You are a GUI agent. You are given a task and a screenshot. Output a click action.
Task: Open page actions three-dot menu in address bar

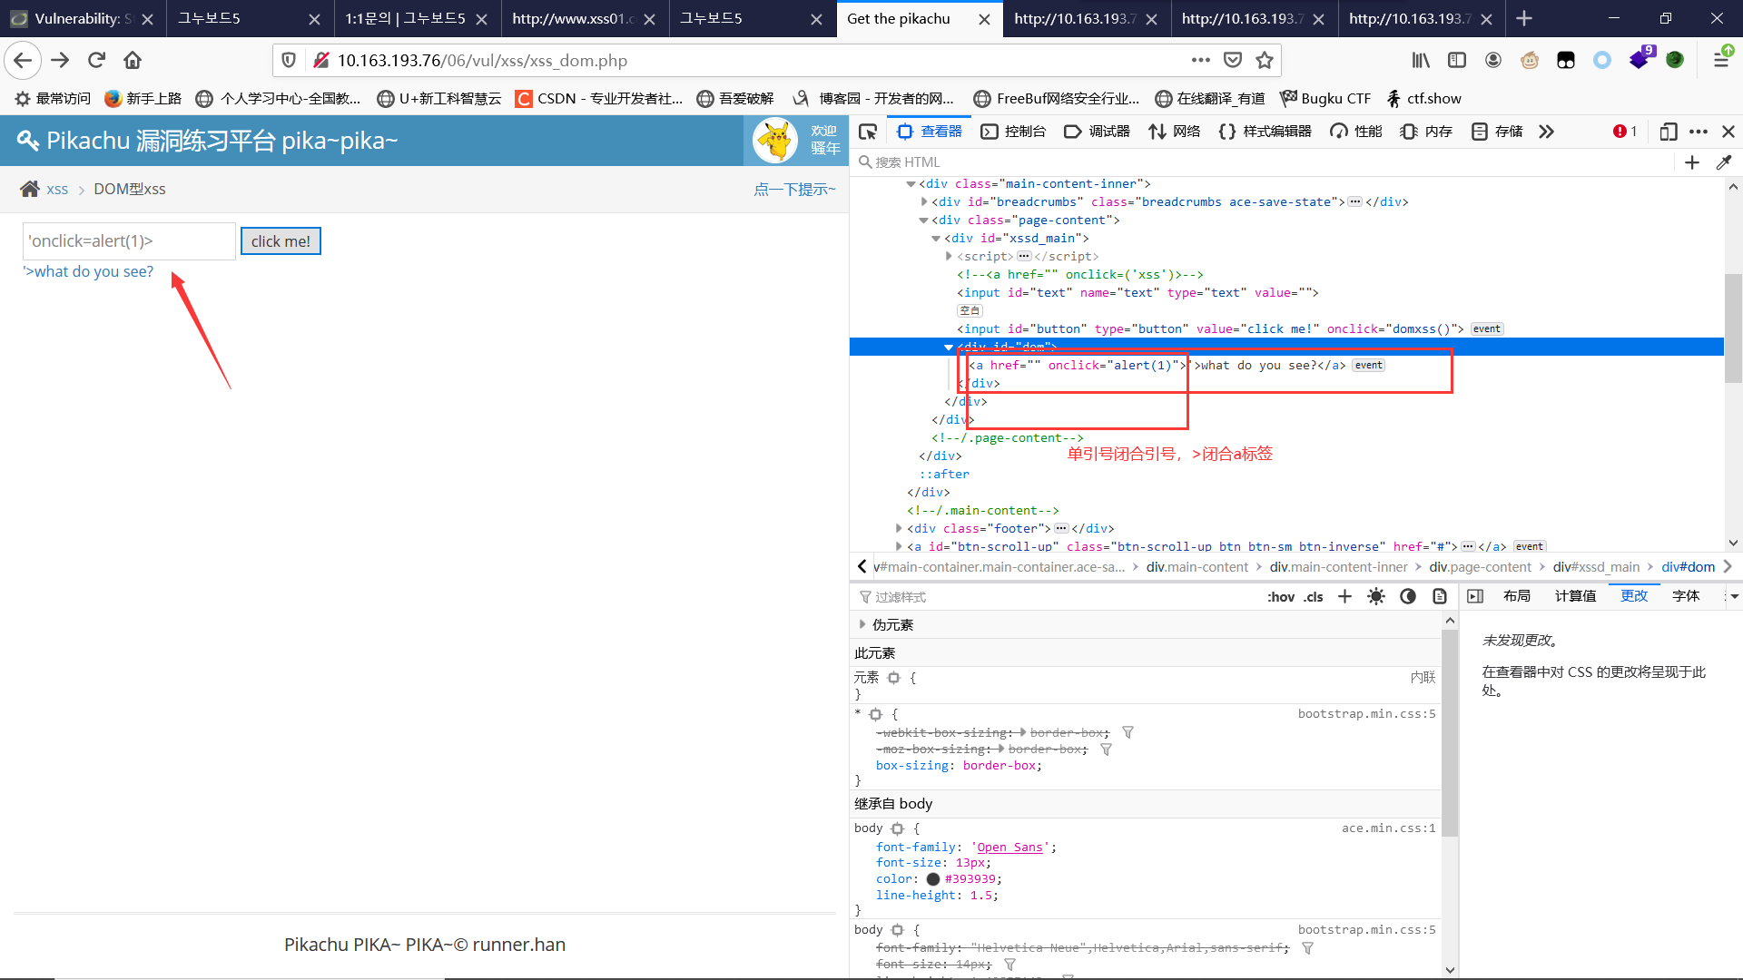click(1201, 60)
